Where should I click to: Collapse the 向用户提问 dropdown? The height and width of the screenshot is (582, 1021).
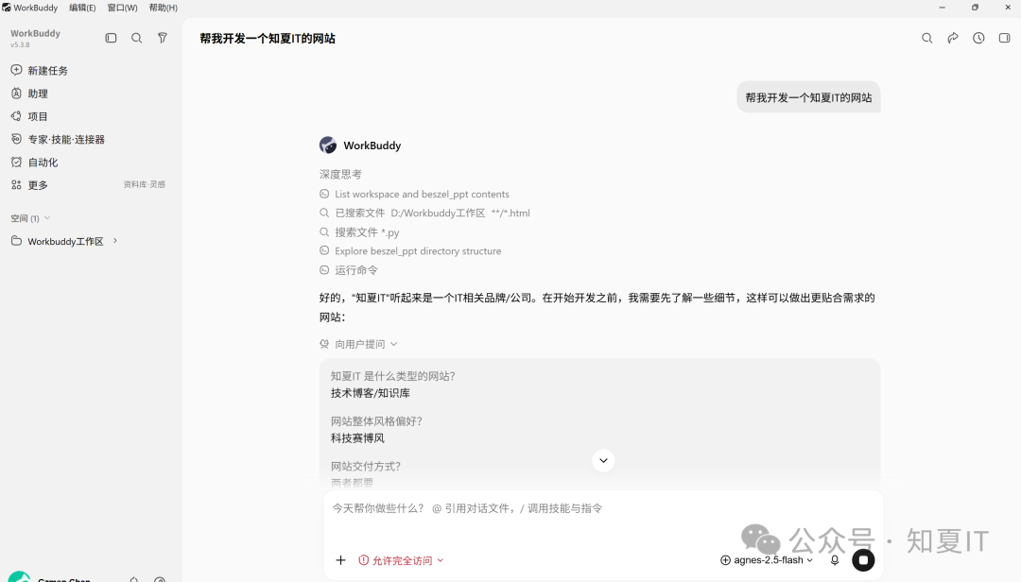pyautogui.click(x=358, y=344)
